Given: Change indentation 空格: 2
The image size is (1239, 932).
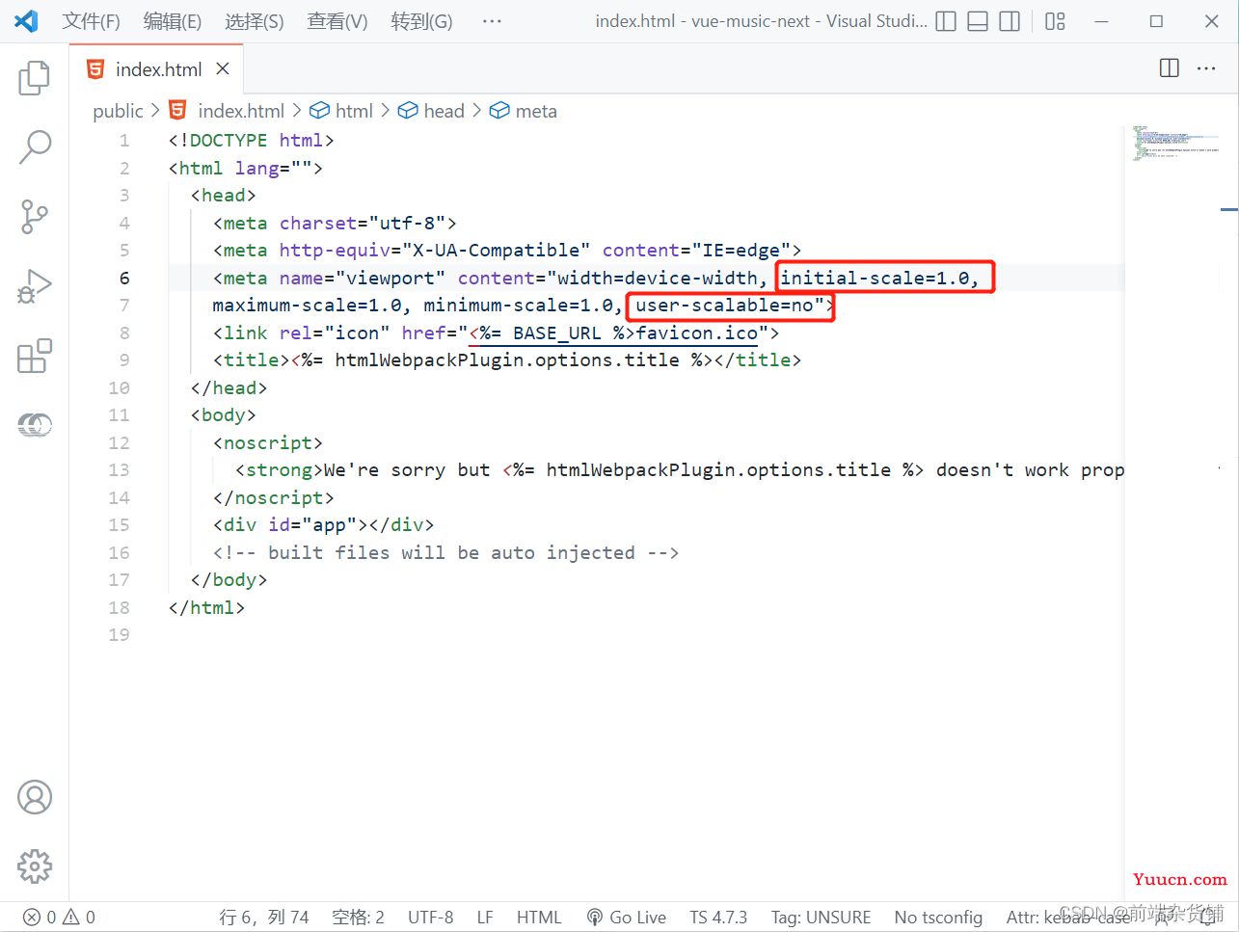Looking at the screenshot, I should [x=358, y=918].
